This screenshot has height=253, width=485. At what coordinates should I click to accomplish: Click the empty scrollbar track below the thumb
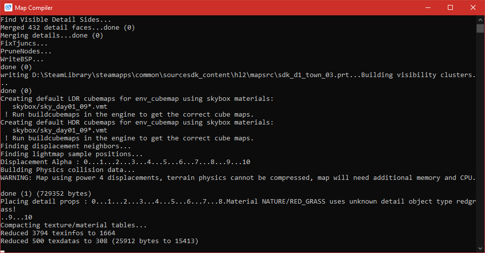click(x=480, y=139)
